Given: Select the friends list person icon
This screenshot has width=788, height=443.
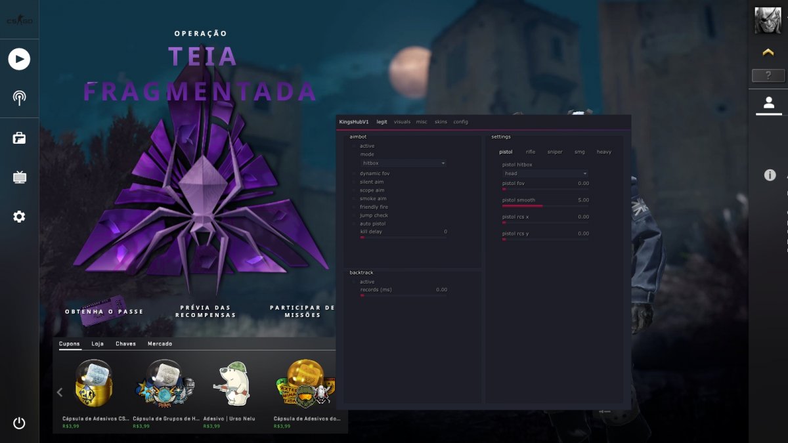Looking at the screenshot, I should [769, 103].
